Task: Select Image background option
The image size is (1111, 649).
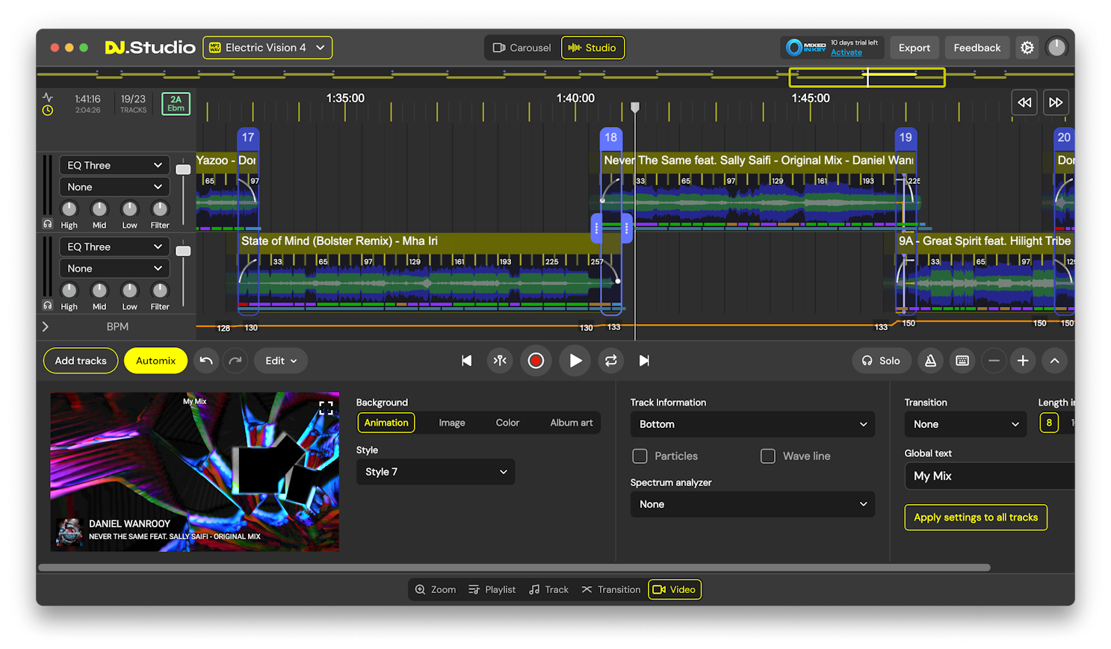Action: pyautogui.click(x=452, y=423)
